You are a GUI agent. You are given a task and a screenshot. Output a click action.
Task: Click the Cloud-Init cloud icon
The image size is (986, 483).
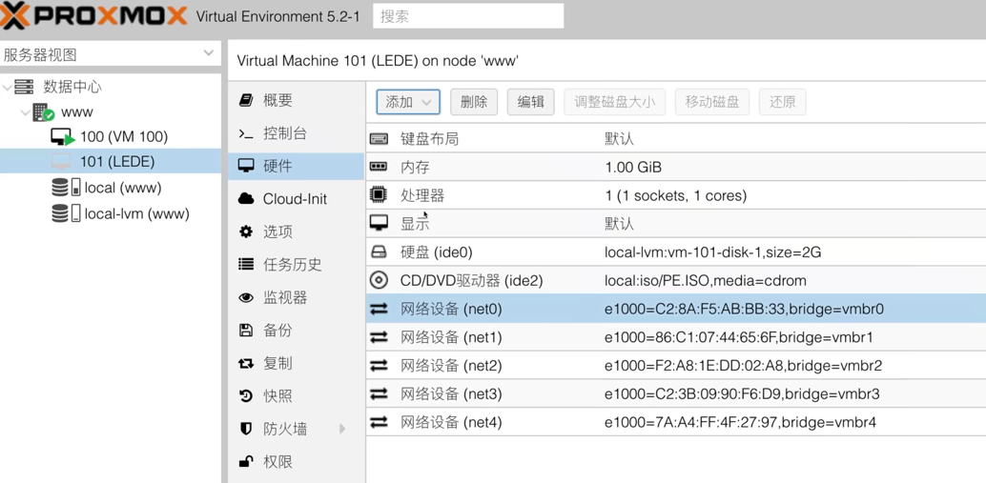[246, 198]
